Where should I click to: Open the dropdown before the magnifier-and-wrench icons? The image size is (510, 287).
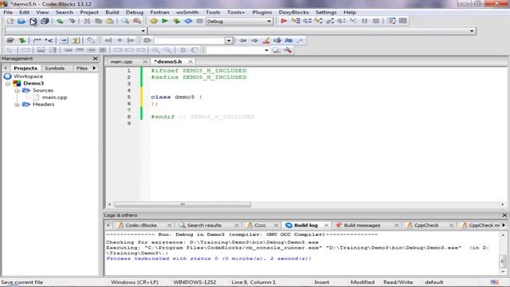click(x=266, y=50)
